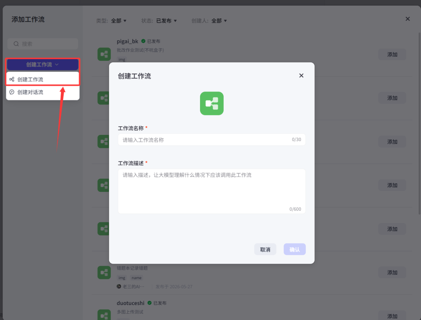
Task: Click the magnifier search icon
Action: click(x=16, y=44)
